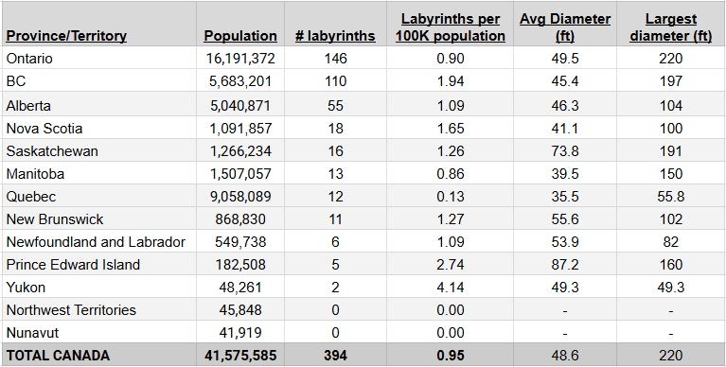Select the labyrinth count 146

click(x=335, y=59)
